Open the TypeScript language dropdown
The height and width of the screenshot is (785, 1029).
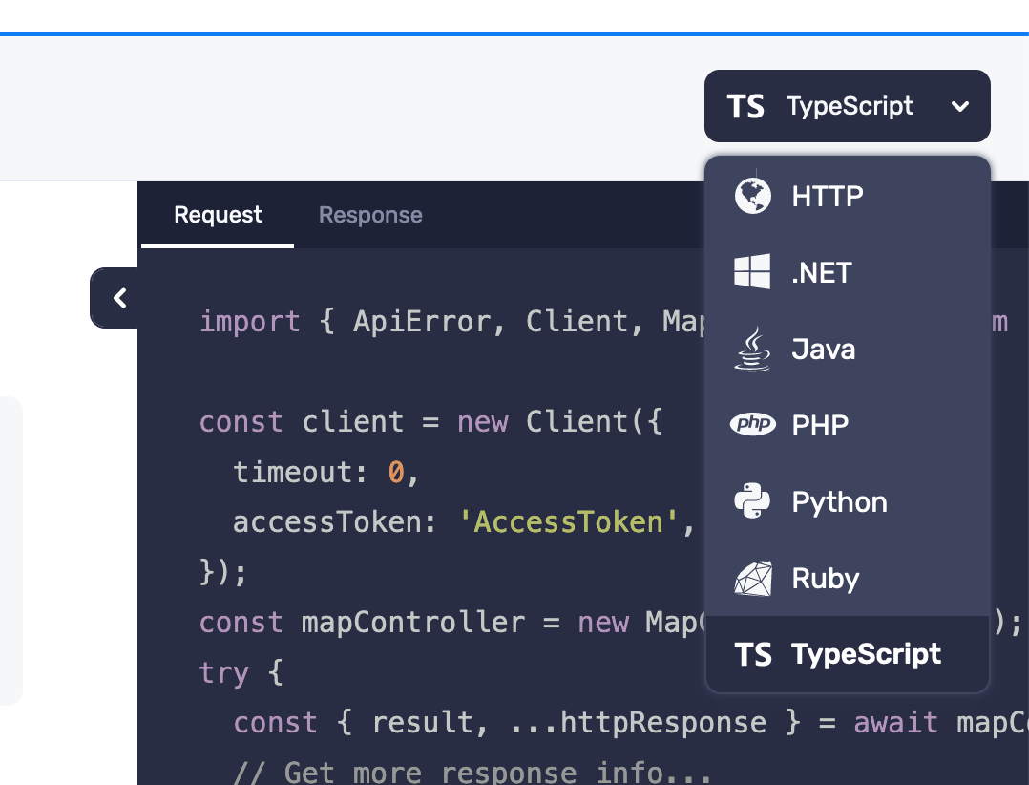[x=848, y=106]
